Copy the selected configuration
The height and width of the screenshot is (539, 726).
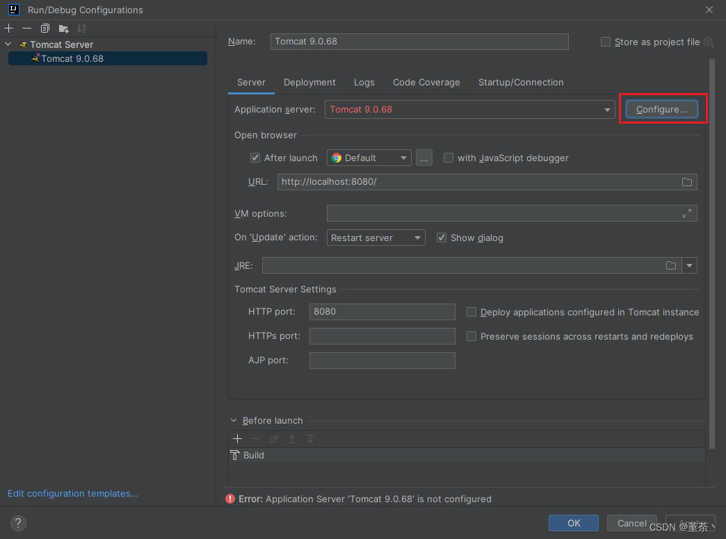[45, 28]
